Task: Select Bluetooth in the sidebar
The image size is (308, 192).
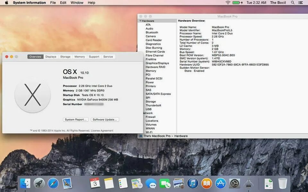Action: coord(152,32)
